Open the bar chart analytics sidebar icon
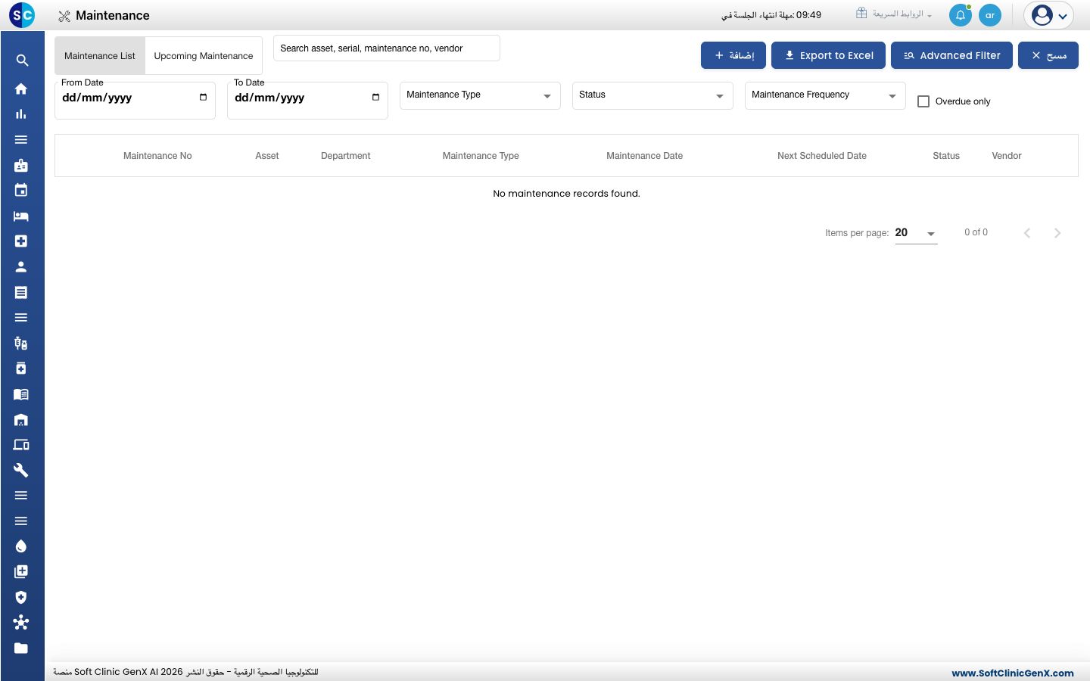This screenshot has height=681, width=1090. 21,114
